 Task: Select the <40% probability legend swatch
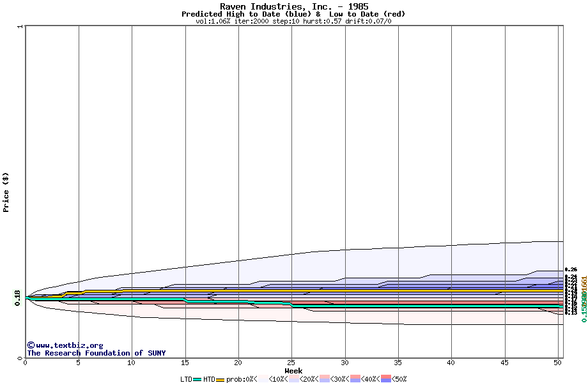355,379
